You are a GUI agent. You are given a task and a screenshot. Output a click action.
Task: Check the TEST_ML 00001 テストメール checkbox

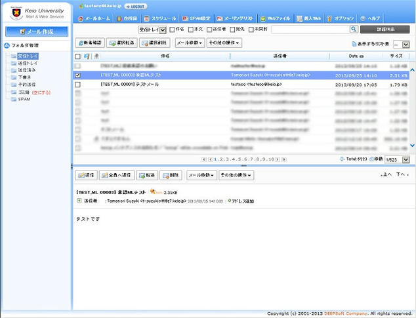coord(78,85)
